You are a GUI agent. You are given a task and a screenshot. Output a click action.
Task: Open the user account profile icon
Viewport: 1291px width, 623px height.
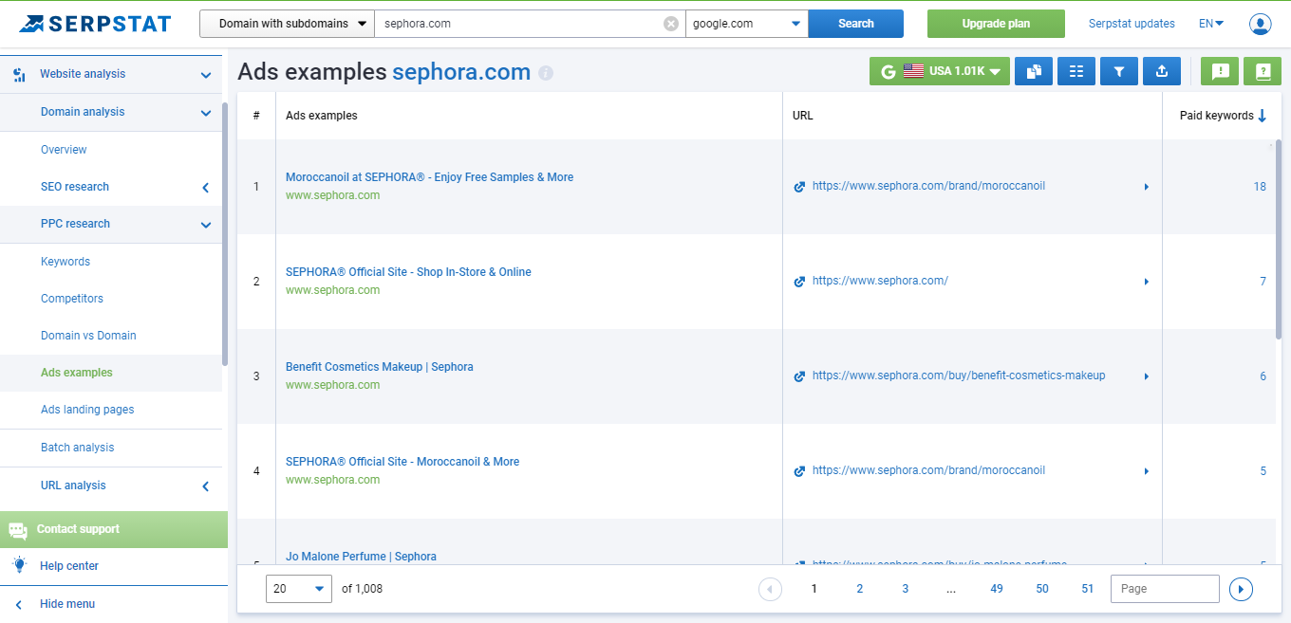[x=1260, y=24]
